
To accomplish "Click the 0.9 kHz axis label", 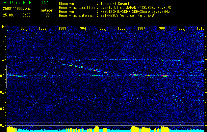I will (3, 76).
